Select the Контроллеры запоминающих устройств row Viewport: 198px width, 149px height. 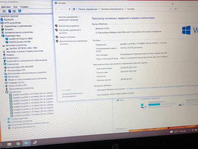click(27, 73)
